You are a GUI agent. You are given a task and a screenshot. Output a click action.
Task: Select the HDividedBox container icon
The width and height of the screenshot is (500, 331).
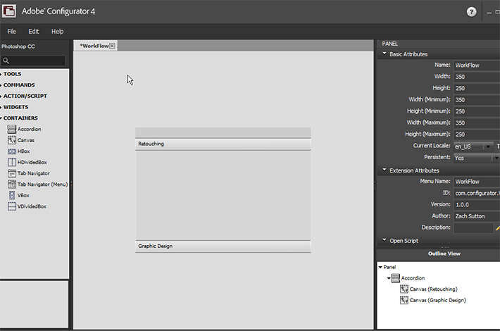[12, 162]
